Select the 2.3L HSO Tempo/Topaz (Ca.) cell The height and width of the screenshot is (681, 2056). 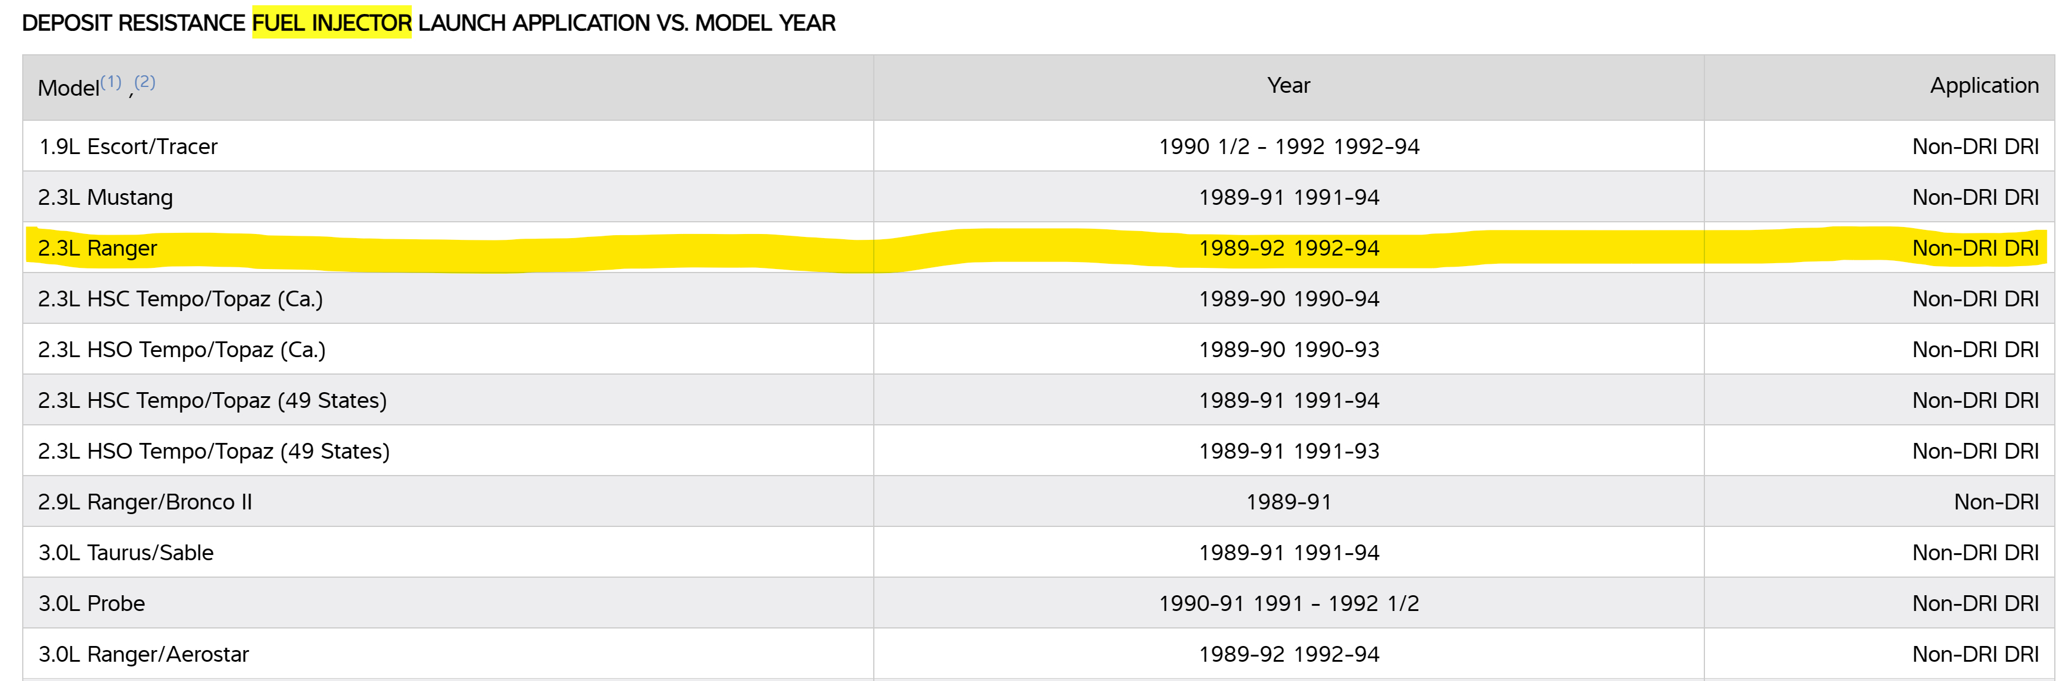(x=182, y=350)
